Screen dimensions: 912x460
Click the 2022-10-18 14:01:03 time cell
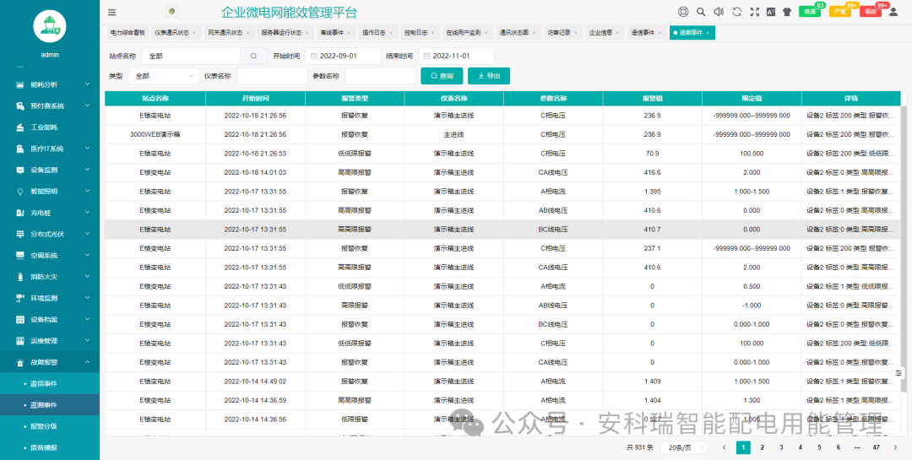[x=255, y=172]
